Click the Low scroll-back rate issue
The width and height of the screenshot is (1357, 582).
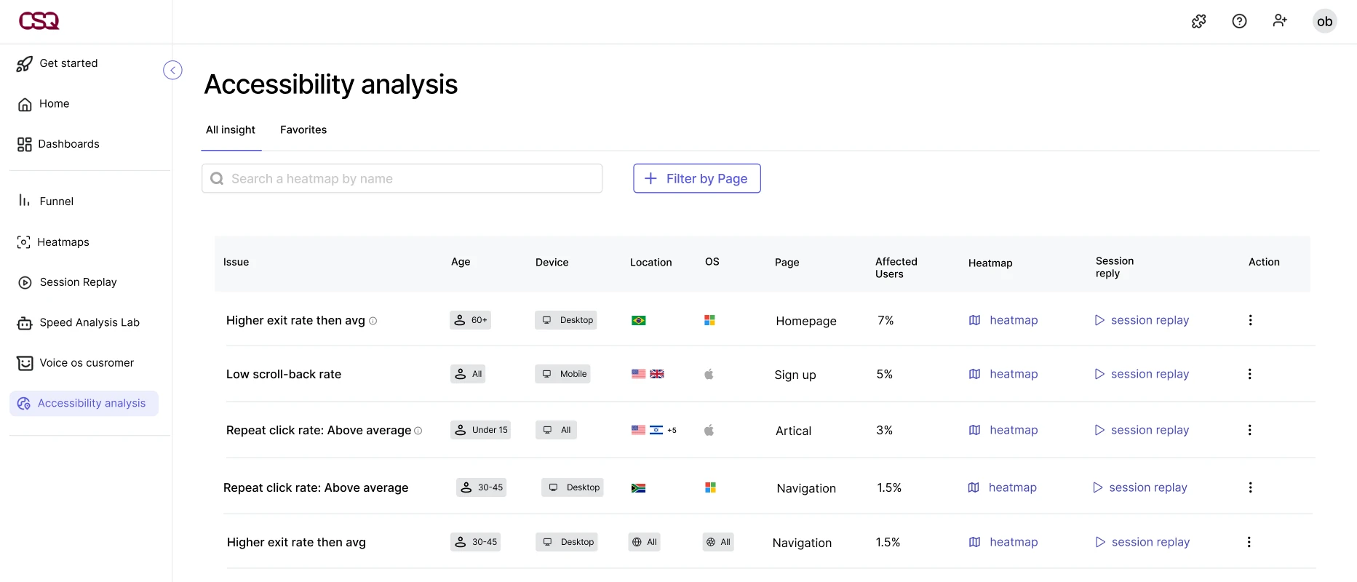[x=284, y=374]
